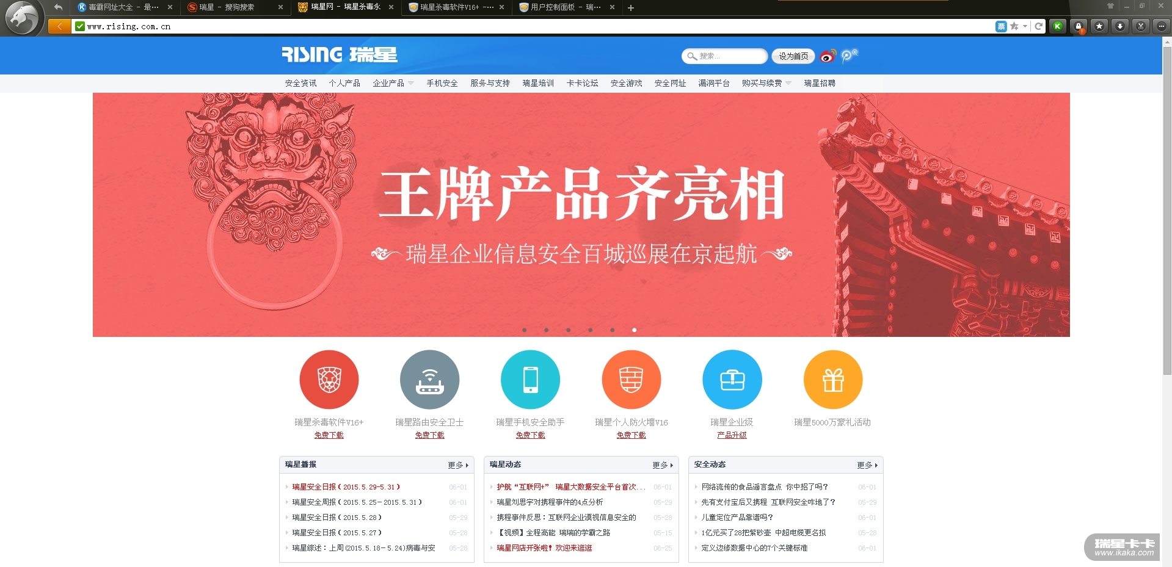Open the 漏洞平台 menu item
Viewport: 1172px width, 567px height.
coord(714,83)
